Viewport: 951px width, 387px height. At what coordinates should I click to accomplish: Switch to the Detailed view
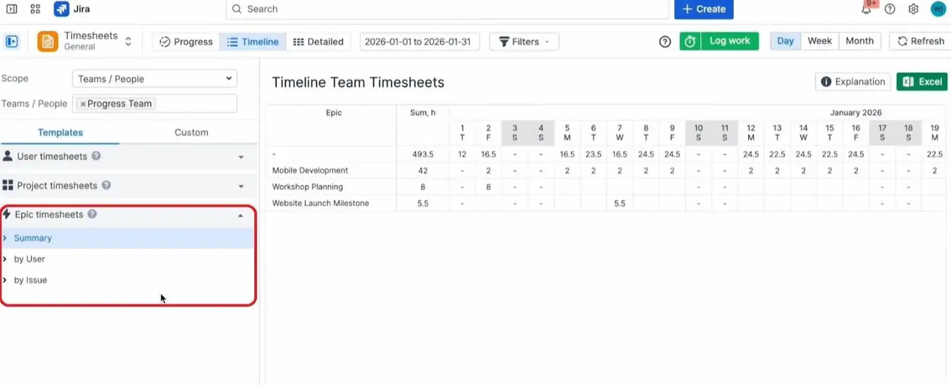(318, 41)
